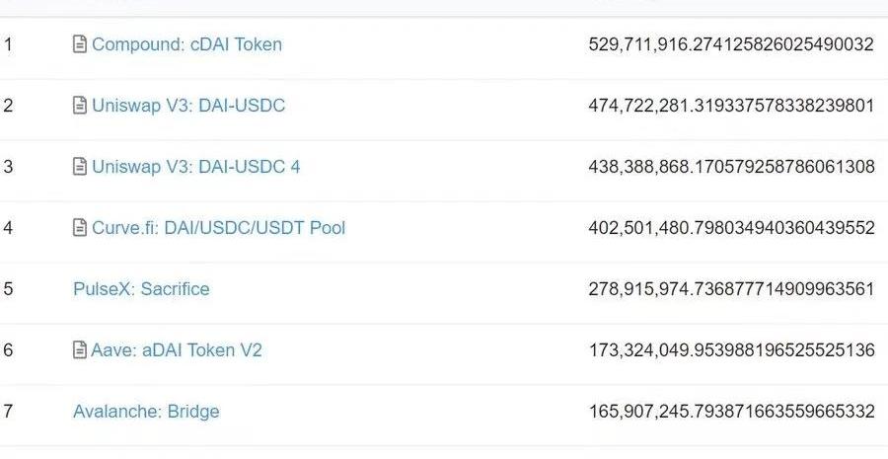Open Aave: aDAI Token V2 link
This screenshot has height=459, width=888.
[x=177, y=350]
